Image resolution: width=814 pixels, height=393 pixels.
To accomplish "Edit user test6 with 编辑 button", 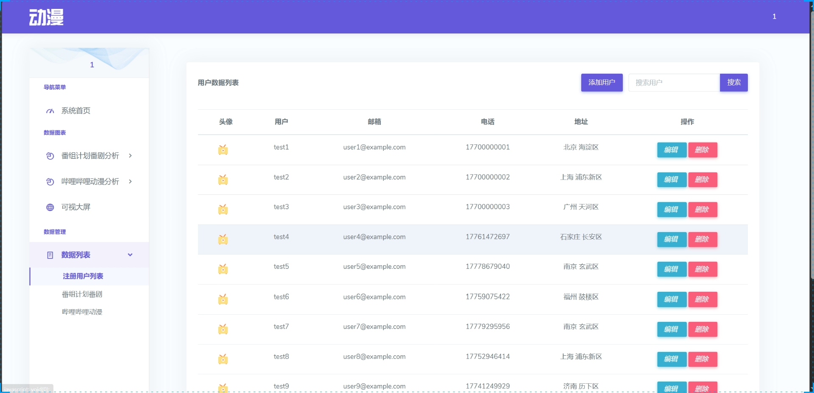I will click(x=672, y=299).
